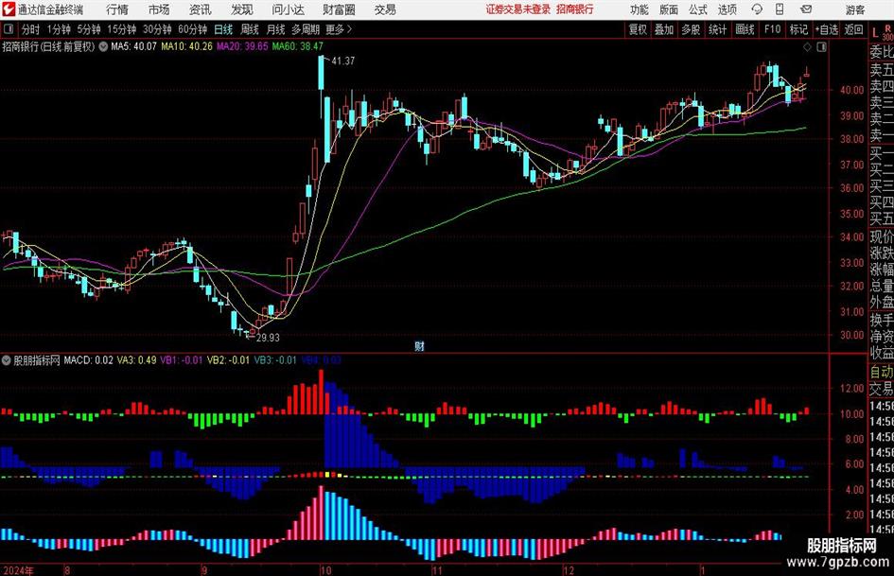Screen dimensions: 894x576
Task: Click the 自动 label in right panel
Action: 882,372
